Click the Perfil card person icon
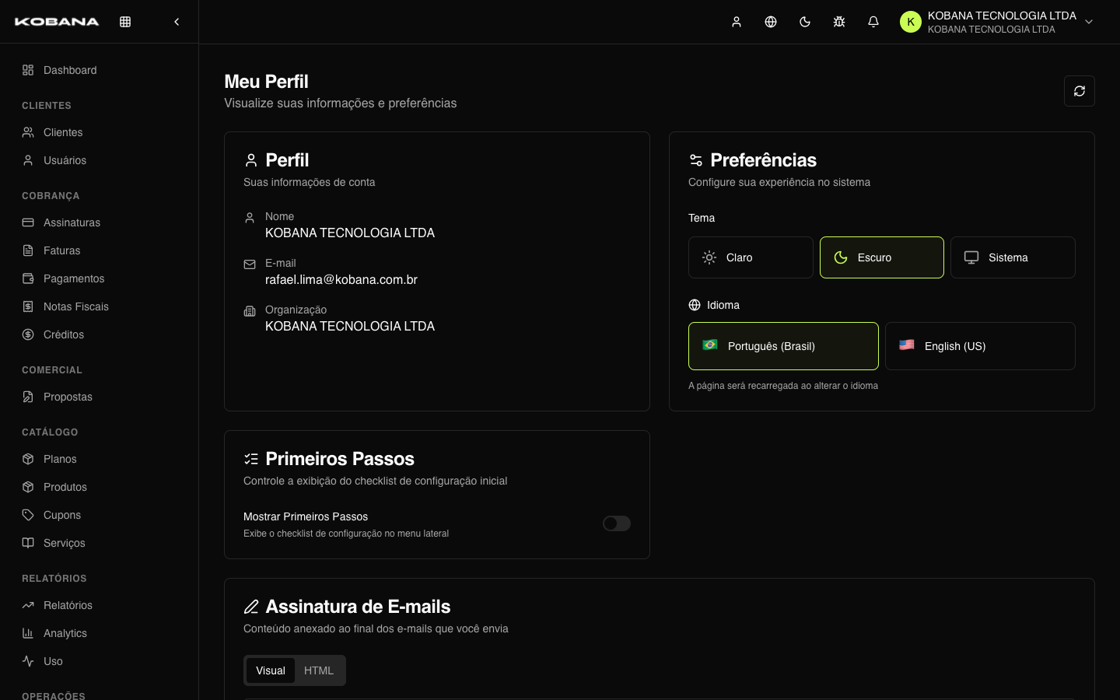The width and height of the screenshot is (1120, 700). [x=251, y=160]
